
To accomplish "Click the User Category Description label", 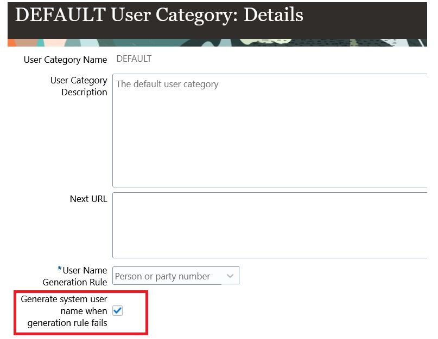I will point(79,86).
